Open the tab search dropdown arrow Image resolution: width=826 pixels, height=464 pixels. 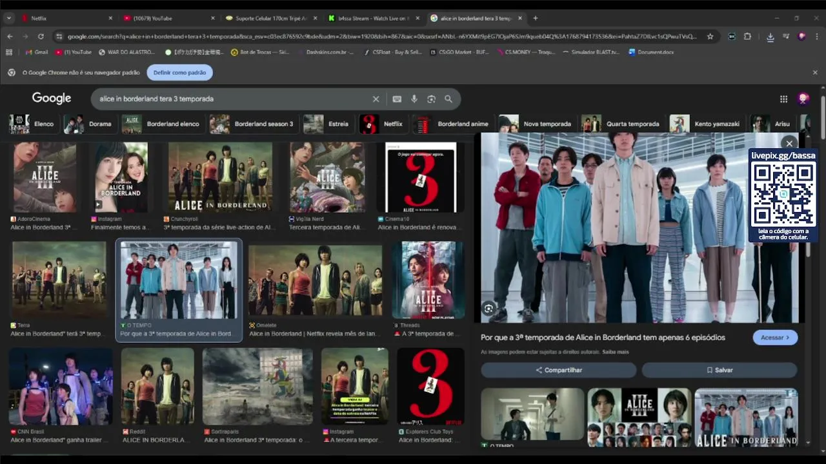coord(9,18)
